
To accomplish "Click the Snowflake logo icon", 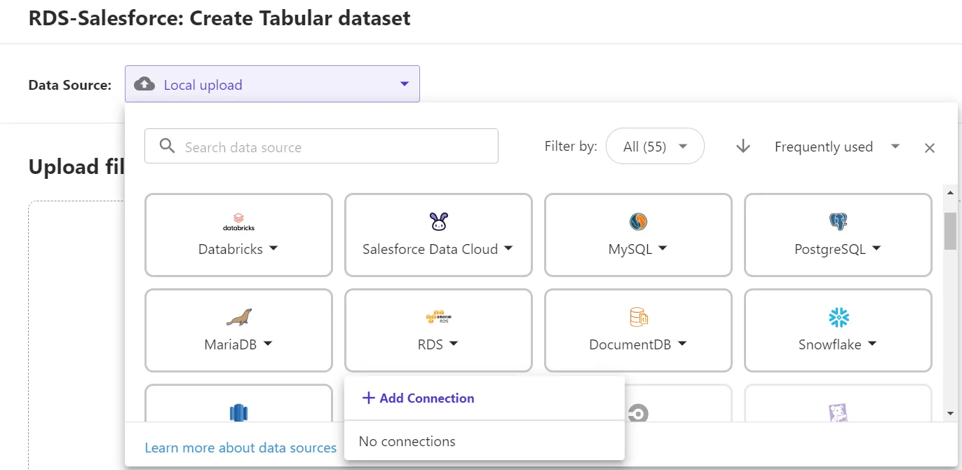I will [x=838, y=317].
